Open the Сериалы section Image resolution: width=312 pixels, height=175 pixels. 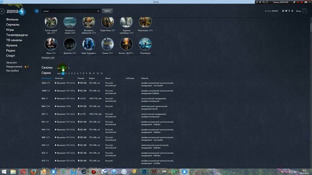(x=13, y=24)
